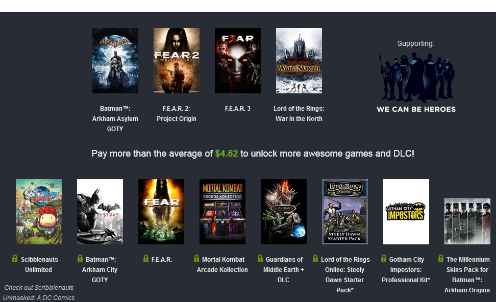Click the lock icon beside Lord of the Rings Online

pos(315,258)
